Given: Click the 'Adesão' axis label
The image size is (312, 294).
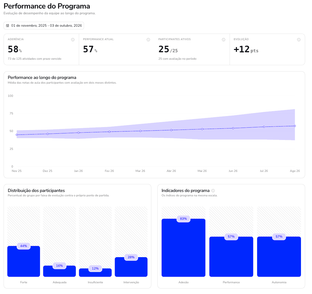Looking at the screenshot, I should 184,282.
